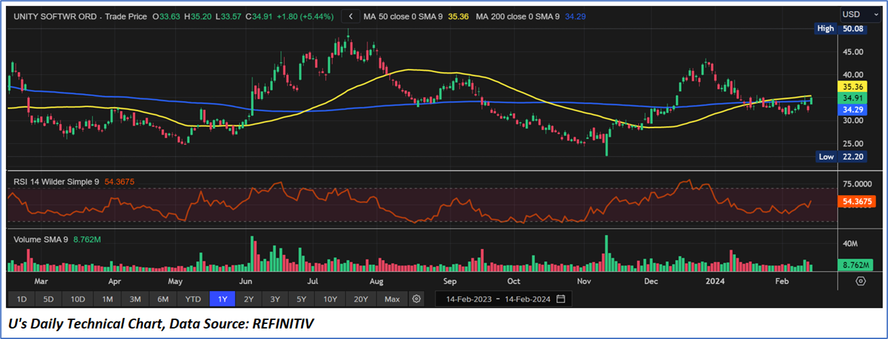
Task: Click the chart settings gear icon
Action: click(x=416, y=299)
